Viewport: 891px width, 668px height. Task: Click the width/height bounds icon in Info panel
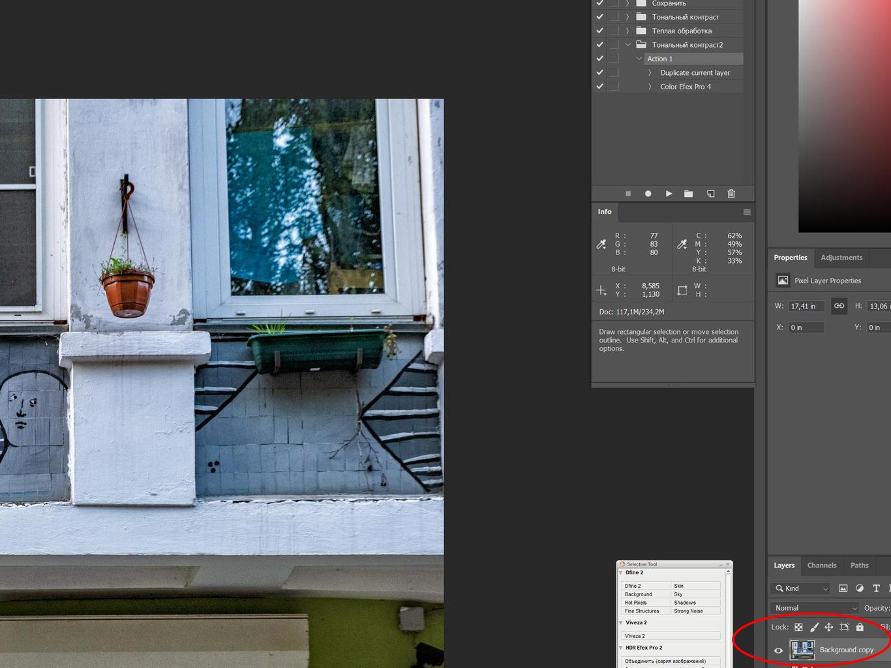click(682, 290)
